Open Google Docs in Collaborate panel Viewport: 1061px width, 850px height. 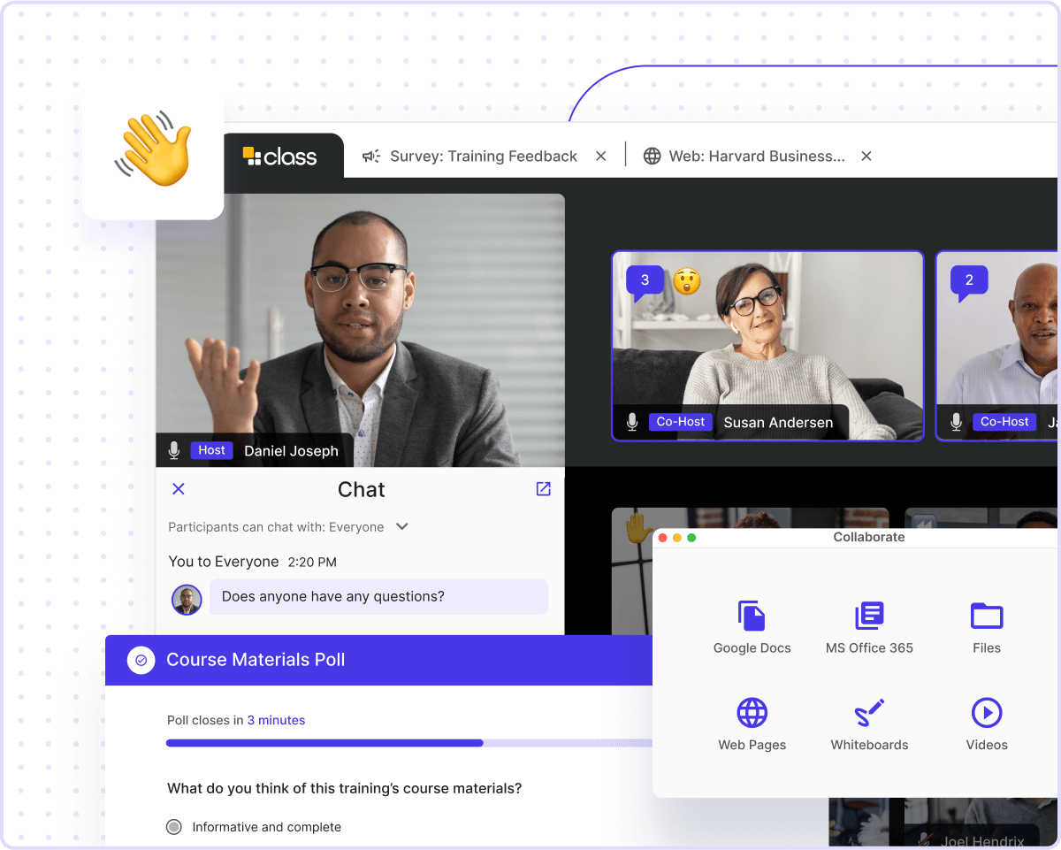(752, 626)
